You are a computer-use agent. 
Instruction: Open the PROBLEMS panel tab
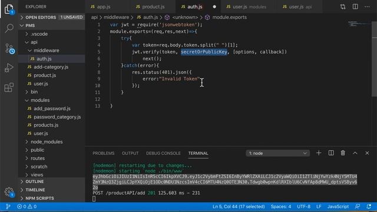(x=104, y=153)
